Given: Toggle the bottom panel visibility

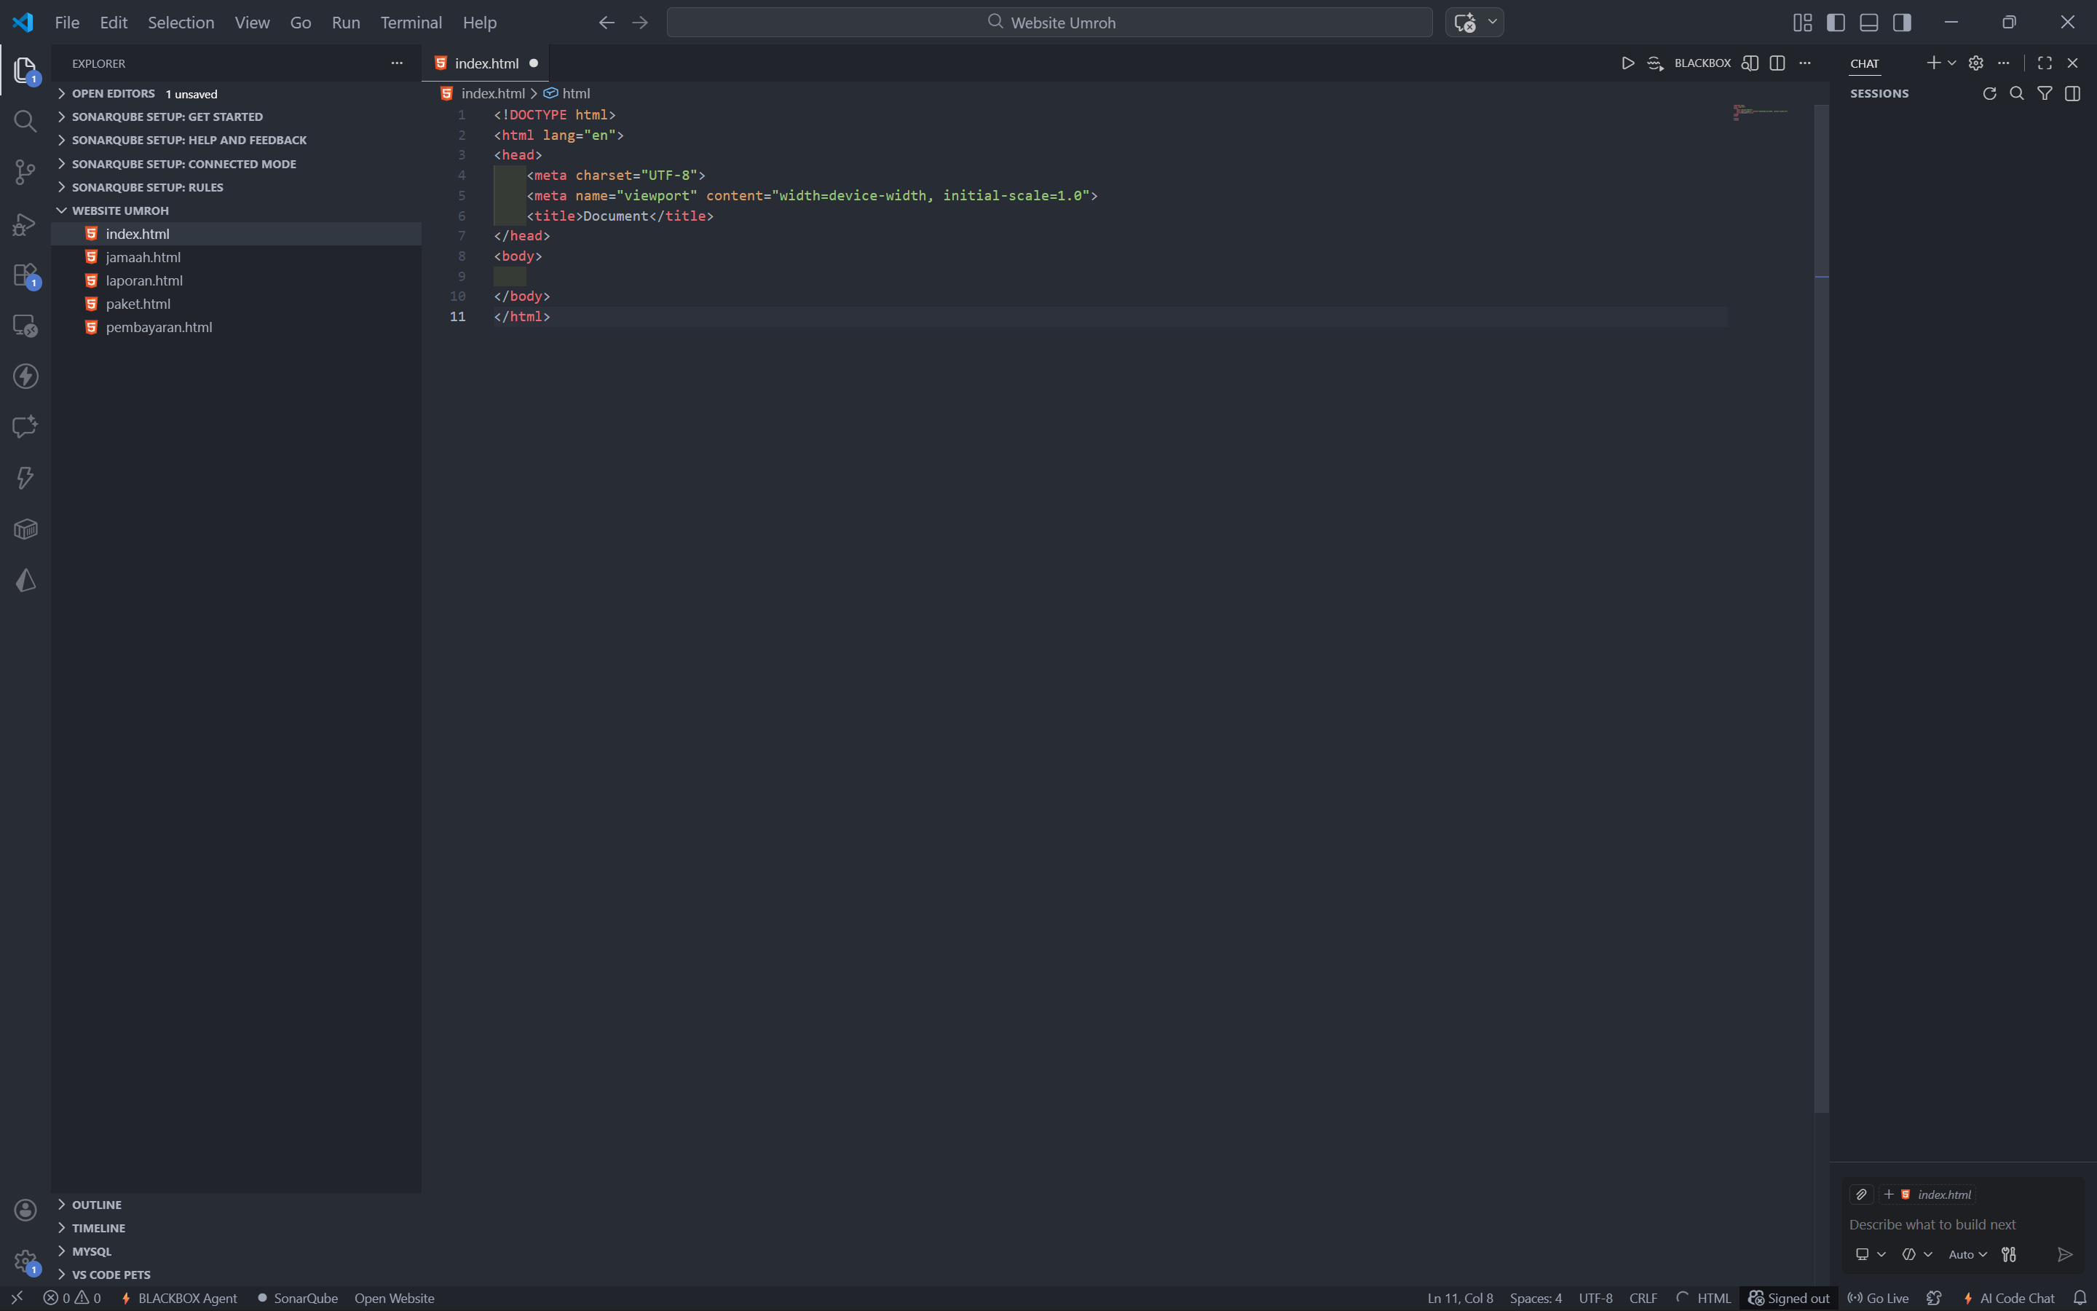Looking at the screenshot, I should coord(1869,23).
